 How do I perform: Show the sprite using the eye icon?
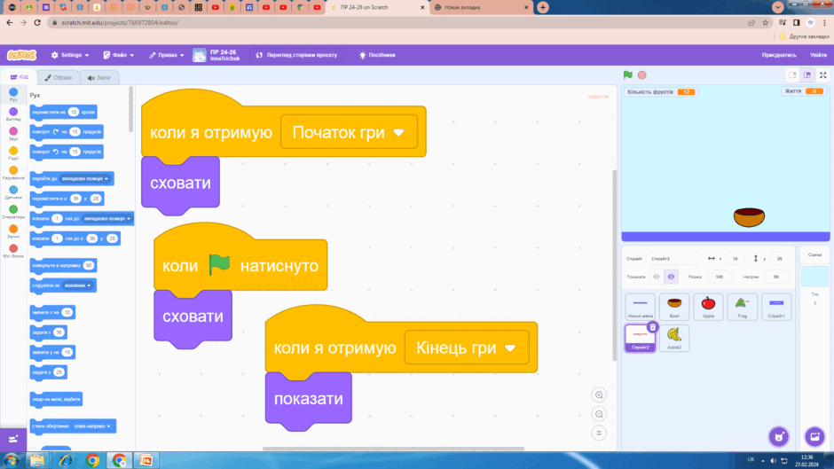(x=657, y=277)
